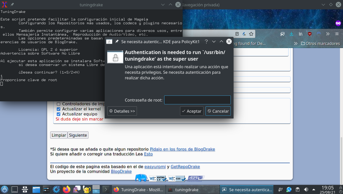Viewport: 343px width, 194px height.
Task: Click the pin icon in the tuningdrake titlebar
Action: pos(12,5)
